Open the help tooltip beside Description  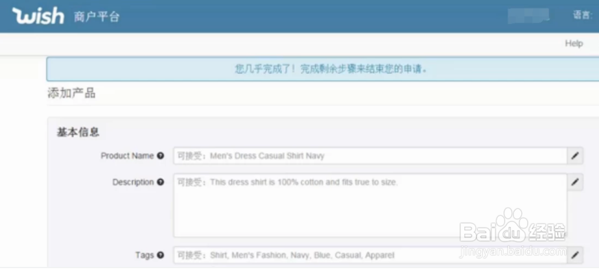(161, 182)
